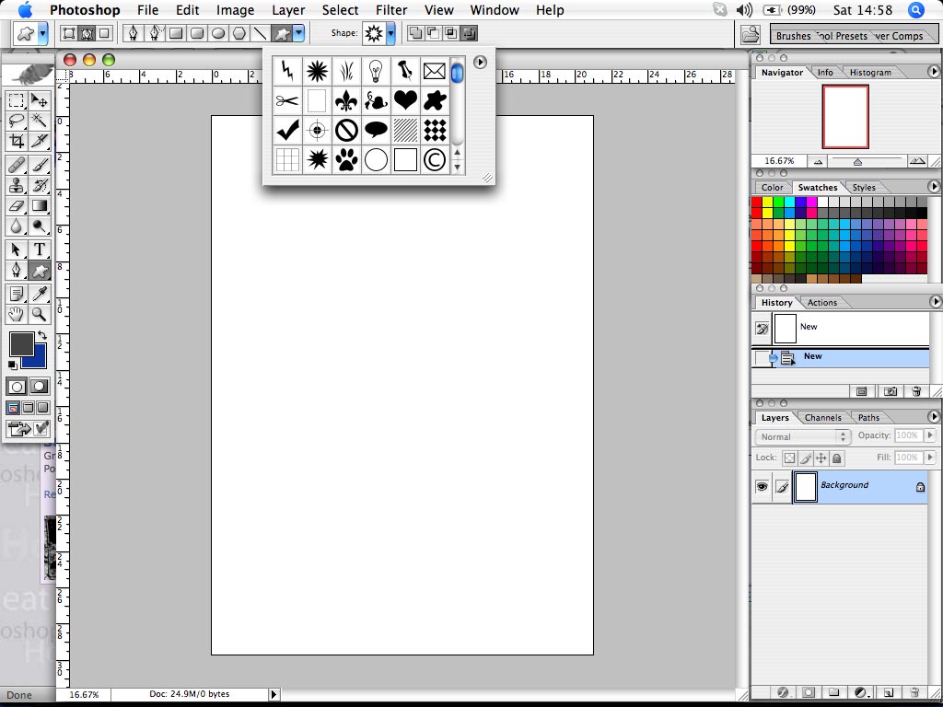Click the foreground color swatch
Image resolution: width=943 pixels, height=707 pixels.
(21, 345)
